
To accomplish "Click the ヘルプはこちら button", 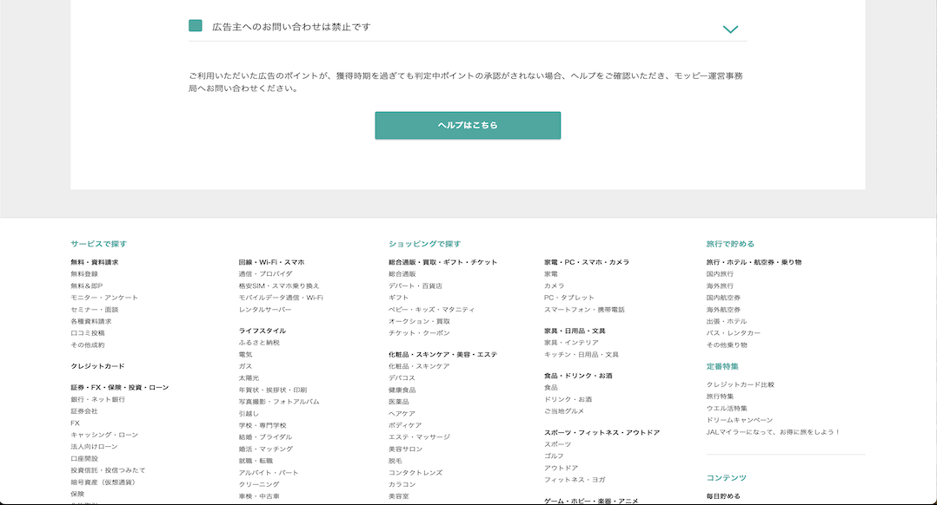I will [x=468, y=125].
